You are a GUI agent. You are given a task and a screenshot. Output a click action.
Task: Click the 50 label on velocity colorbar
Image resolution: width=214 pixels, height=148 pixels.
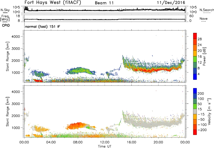click(200, 104)
